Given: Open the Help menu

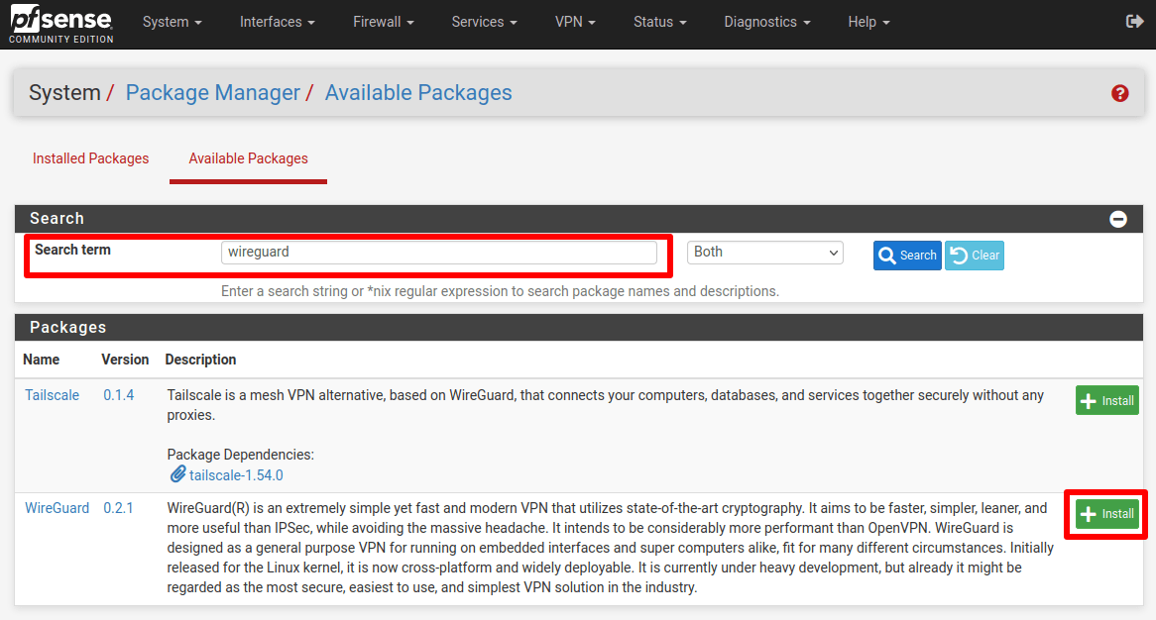Looking at the screenshot, I should click(868, 22).
